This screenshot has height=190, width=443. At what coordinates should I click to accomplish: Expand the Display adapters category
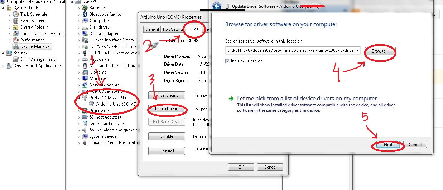coord(79,34)
